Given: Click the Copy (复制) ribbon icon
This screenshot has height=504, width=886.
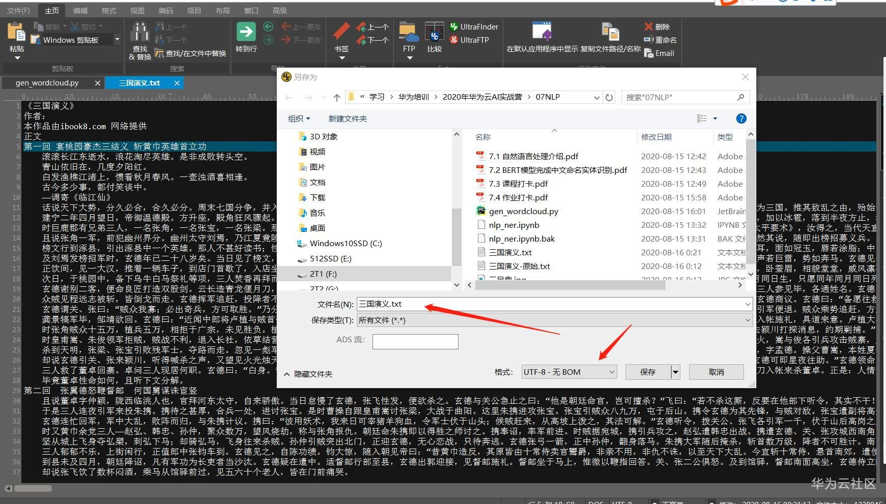Looking at the screenshot, I should 38,26.
